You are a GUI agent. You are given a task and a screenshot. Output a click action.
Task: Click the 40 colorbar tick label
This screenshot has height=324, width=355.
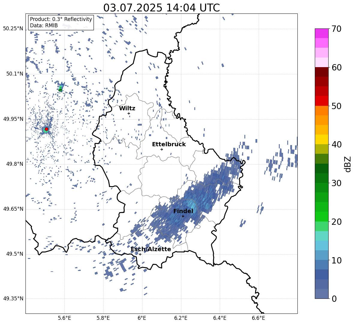336,144
